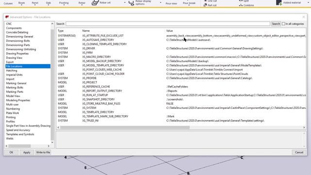Select the Model View category
Image resolution: width=311 pixels, height=175 pixels.
(x=13, y=96)
